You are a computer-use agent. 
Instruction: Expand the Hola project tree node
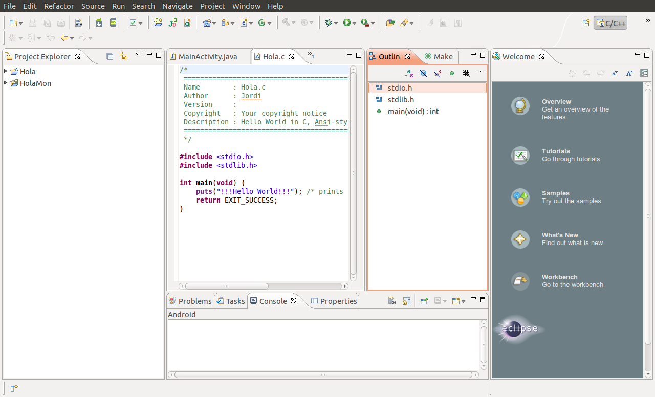(6, 71)
